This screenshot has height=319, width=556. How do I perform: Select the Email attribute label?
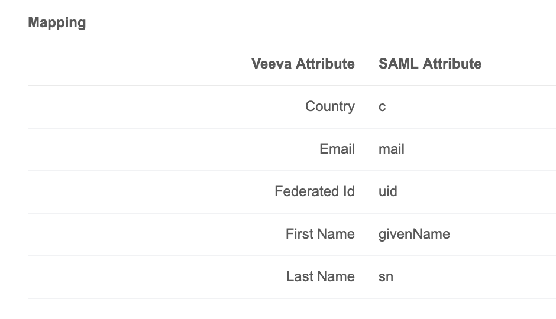337,149
